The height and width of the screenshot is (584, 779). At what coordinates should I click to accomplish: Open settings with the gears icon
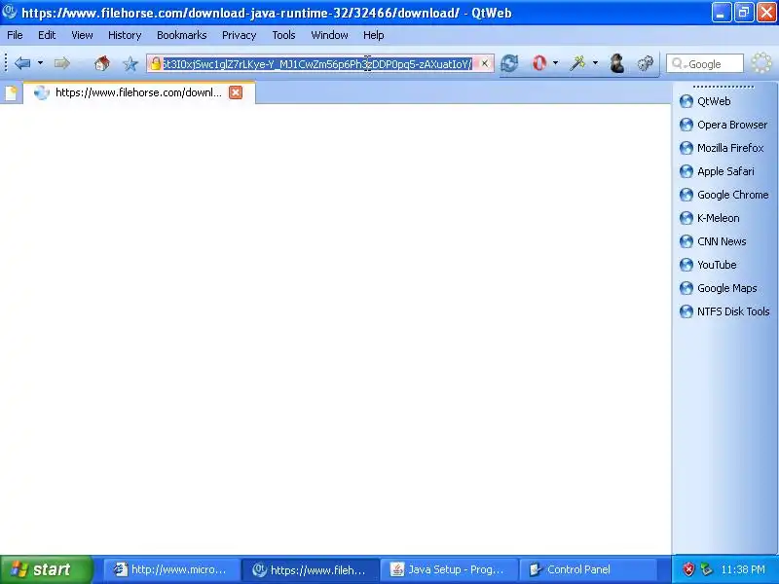pos(646,63)
